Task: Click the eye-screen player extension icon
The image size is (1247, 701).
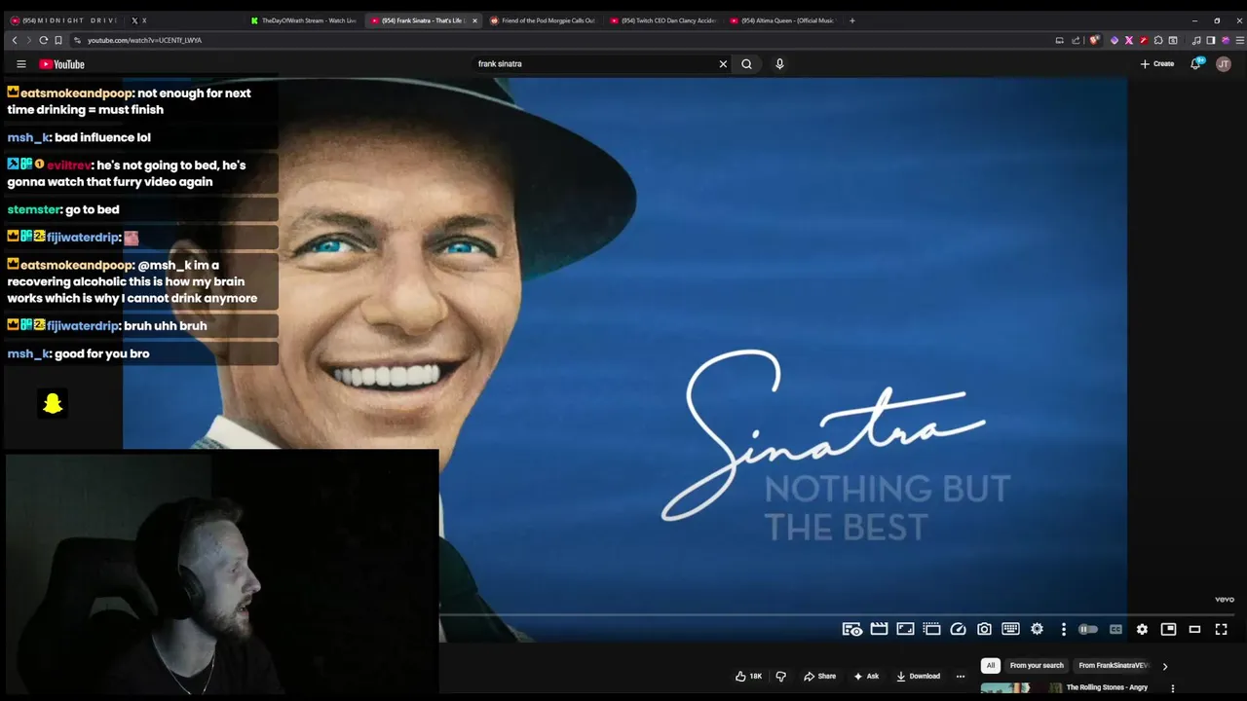Action: [852, 629]
